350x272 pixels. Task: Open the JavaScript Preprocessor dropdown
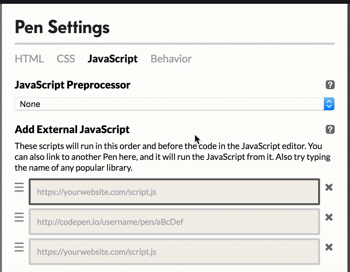[x=174, y=104]
